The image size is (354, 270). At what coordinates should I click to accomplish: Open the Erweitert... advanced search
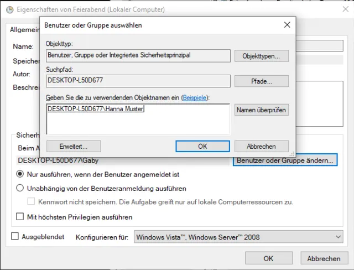(74, 146)
